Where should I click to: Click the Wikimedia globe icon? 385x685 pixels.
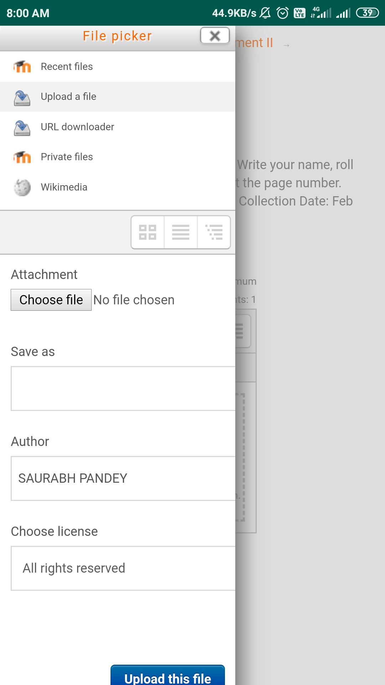[x=22, y=187]
